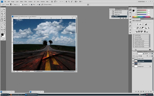Screen dimensions: 154x96
Task: Expand Exposure Presets
Action: 134,39
